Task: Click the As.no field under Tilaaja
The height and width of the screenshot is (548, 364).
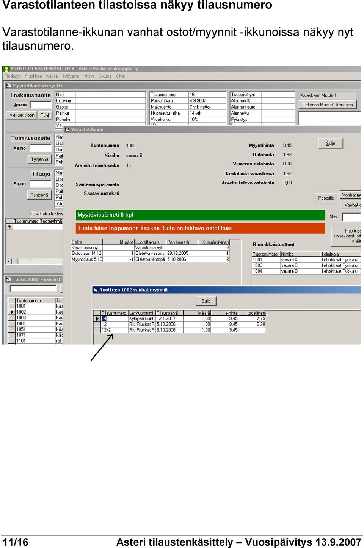Action: (x=41, y=184)
